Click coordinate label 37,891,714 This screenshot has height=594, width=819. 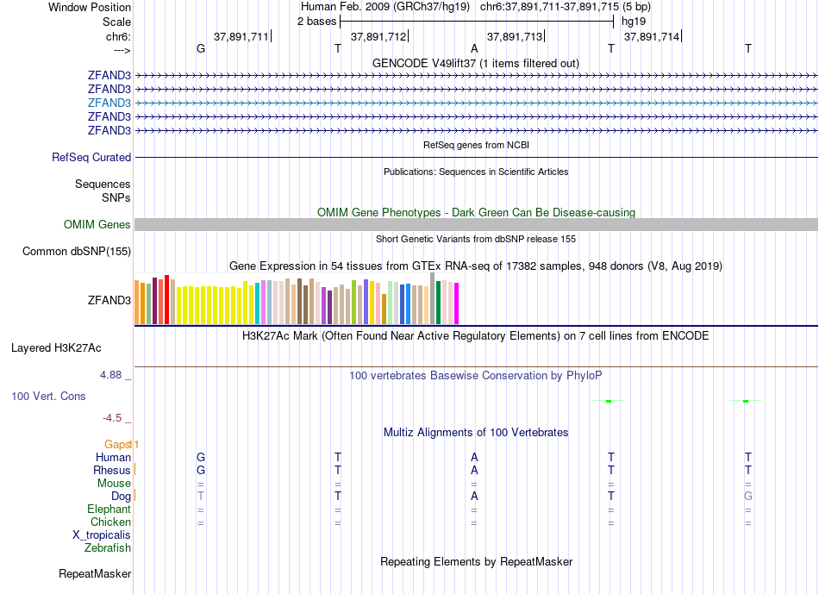click(x=652, y=36)
